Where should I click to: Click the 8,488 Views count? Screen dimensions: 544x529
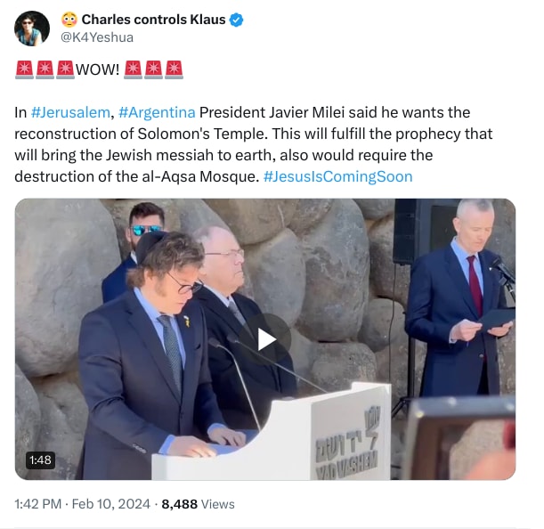(199, 504)
